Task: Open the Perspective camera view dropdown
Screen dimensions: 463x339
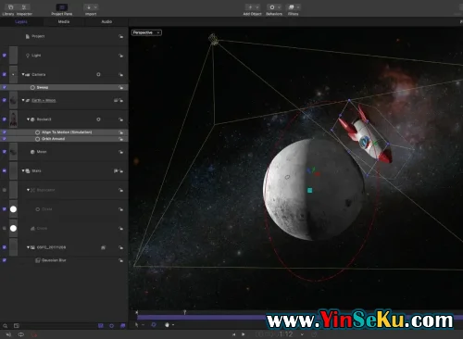Action: click(x=146, y=32)
